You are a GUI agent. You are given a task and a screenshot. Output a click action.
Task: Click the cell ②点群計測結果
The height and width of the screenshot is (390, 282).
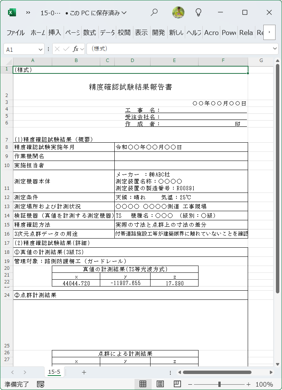131,295
